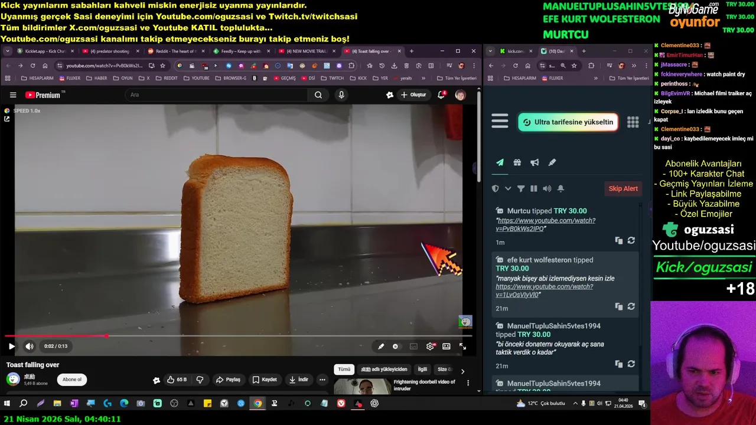Mute alert sound speaker icon
This screenshot has height=425, width=756.
click(x=547, y=188)
